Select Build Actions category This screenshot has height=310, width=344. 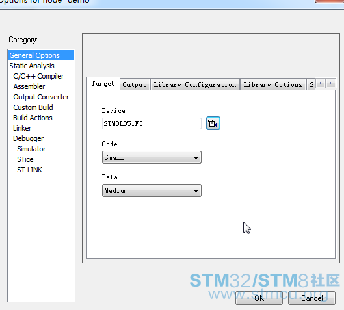(x=33, y=118)
